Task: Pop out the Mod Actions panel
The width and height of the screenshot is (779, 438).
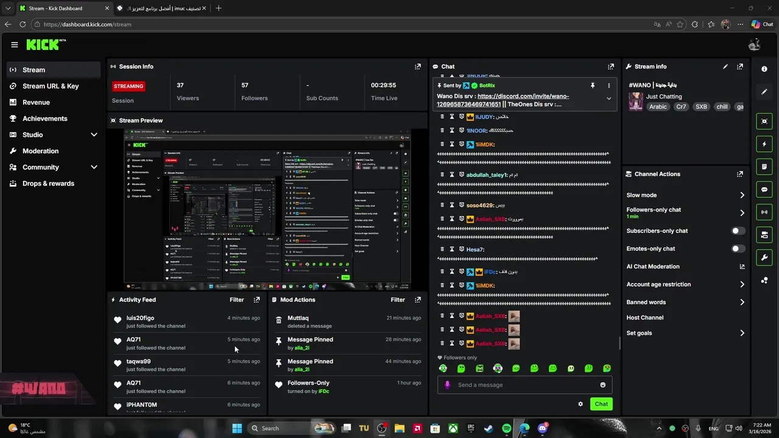Action: coord(417,299)
